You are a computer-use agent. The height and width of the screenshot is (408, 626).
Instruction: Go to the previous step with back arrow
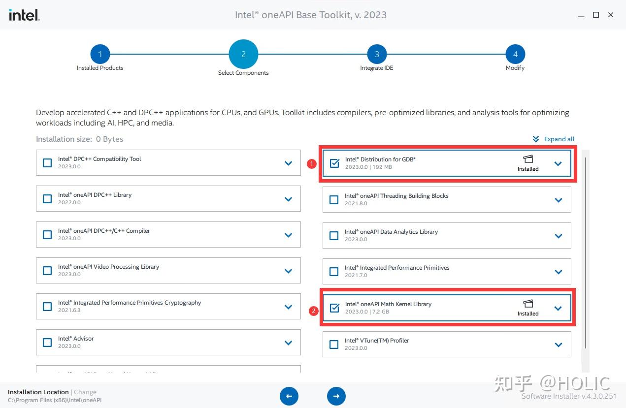[x=289, y=396]
